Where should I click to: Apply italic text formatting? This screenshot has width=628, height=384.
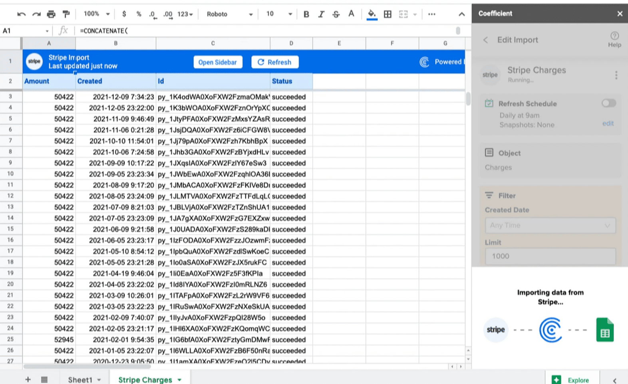click(321, 14)
